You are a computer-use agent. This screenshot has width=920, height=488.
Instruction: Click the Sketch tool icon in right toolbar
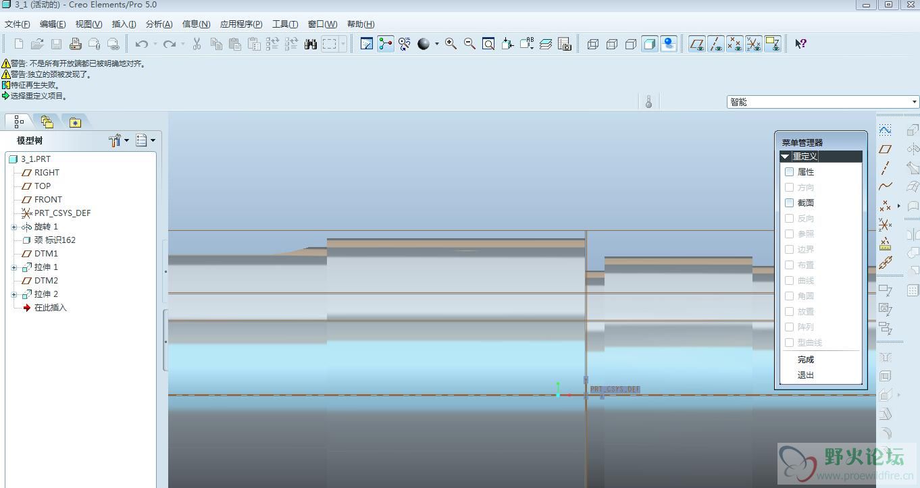click(x=886, y=130)
